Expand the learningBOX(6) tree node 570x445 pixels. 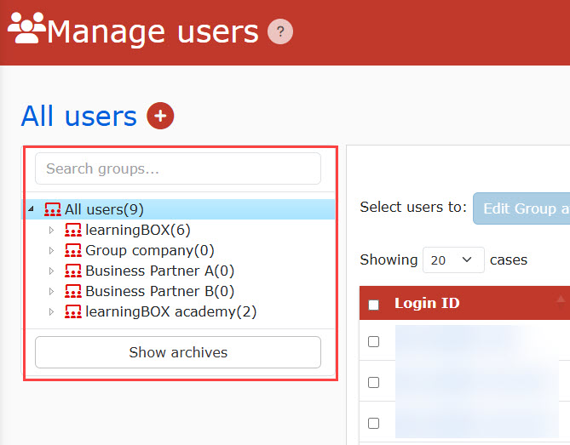coord(51,230)
